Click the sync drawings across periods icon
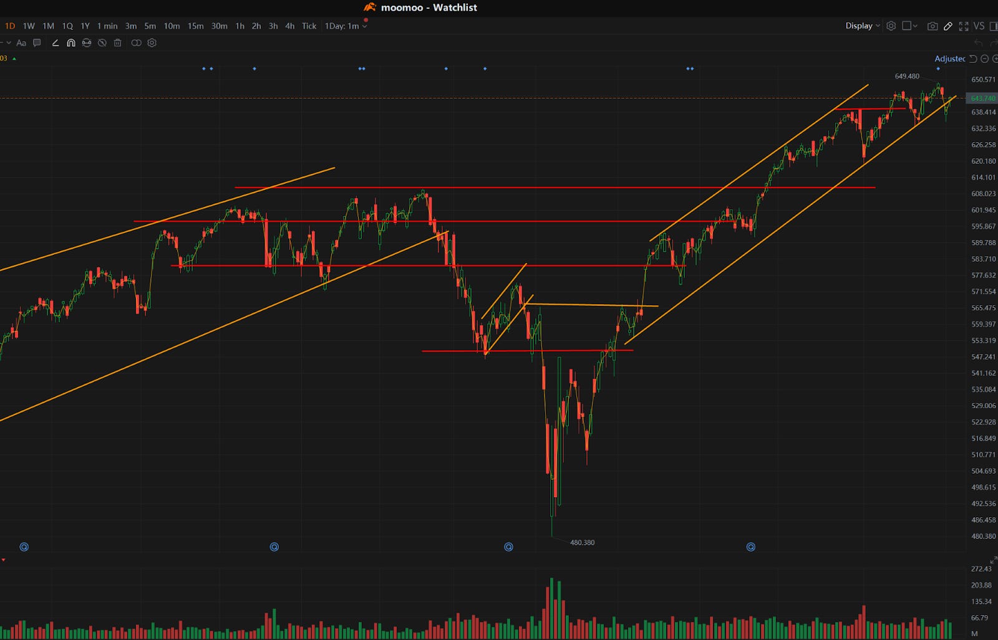The width and height of the screenshot is (998, 640). point(87,43)
